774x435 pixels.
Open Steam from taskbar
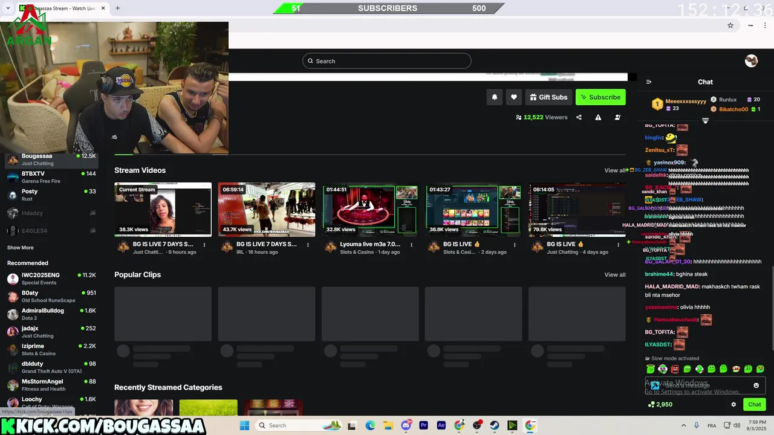coord(495,425)
